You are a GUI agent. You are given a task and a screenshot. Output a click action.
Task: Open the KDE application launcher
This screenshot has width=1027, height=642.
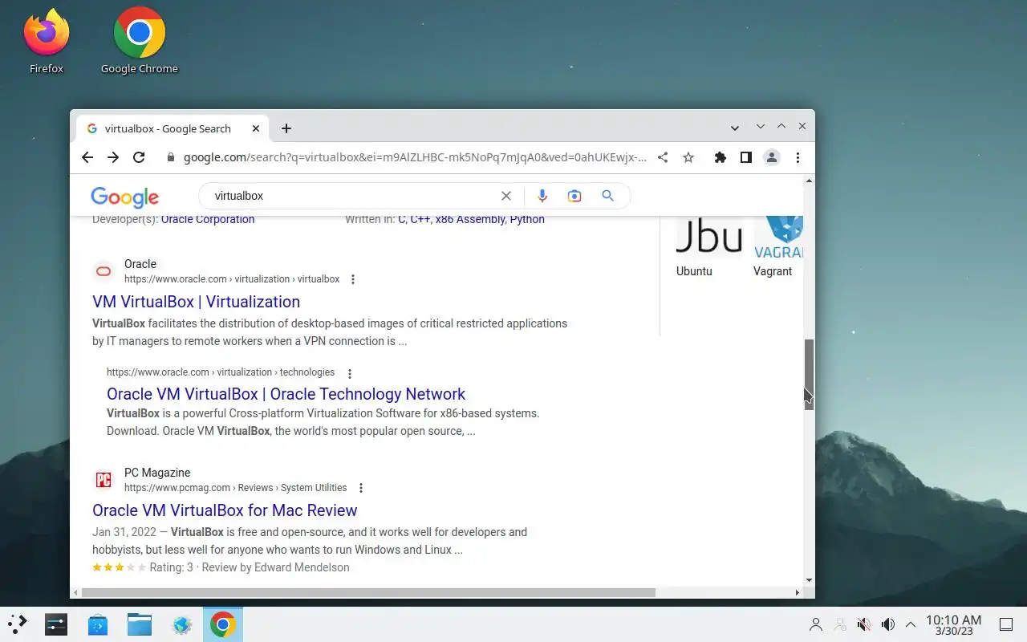pyautogui.click(x=17, y=624)
